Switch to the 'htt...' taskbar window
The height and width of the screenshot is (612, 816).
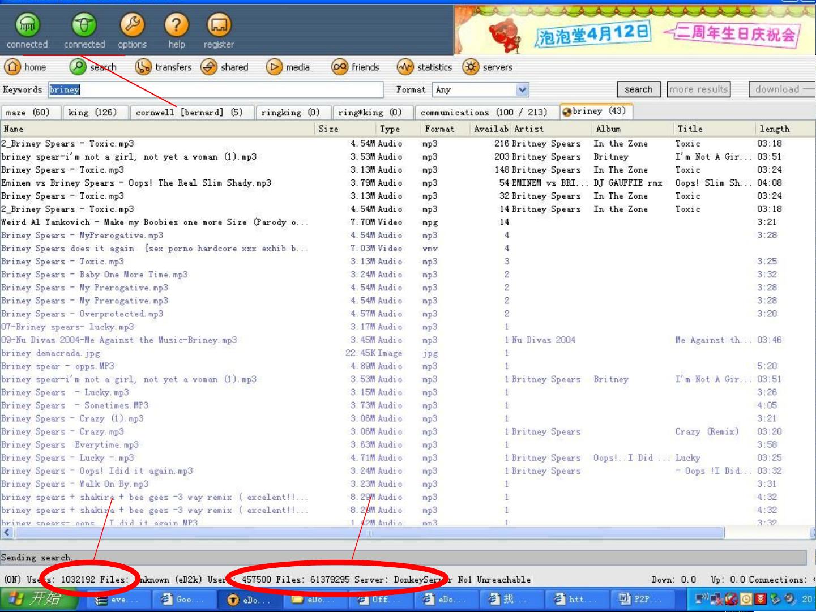click(x=576, y=600)
